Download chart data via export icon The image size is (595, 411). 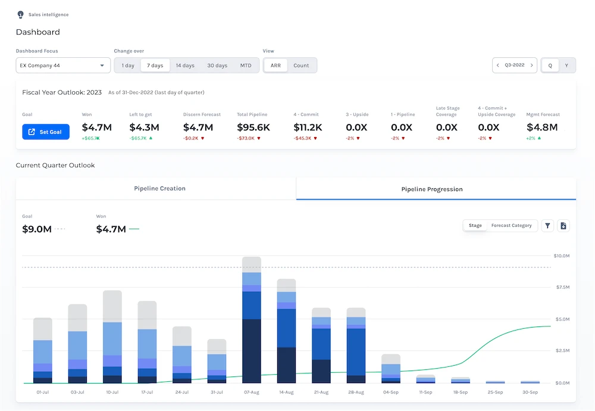click(x=563, y=226)
